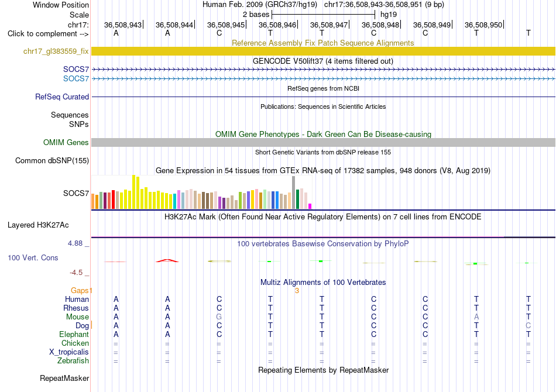The width and height of the screenshot is (556, 392).
Task: Open the dark blue SOCS7 GENCODE label
Action: click(x=76, y=69)
